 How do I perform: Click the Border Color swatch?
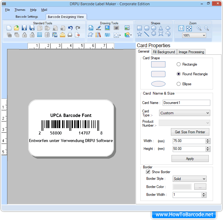click(x=182, y=187)
